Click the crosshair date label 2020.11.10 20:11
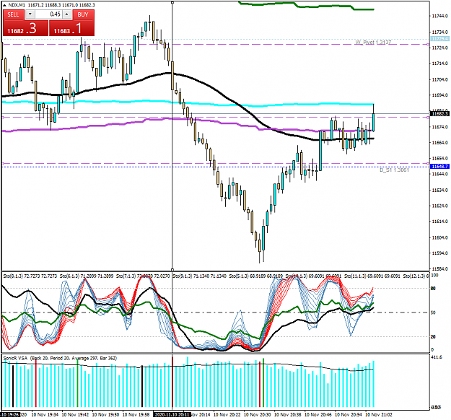The width and height of the screenshot is (451, 420). [172, 414]
